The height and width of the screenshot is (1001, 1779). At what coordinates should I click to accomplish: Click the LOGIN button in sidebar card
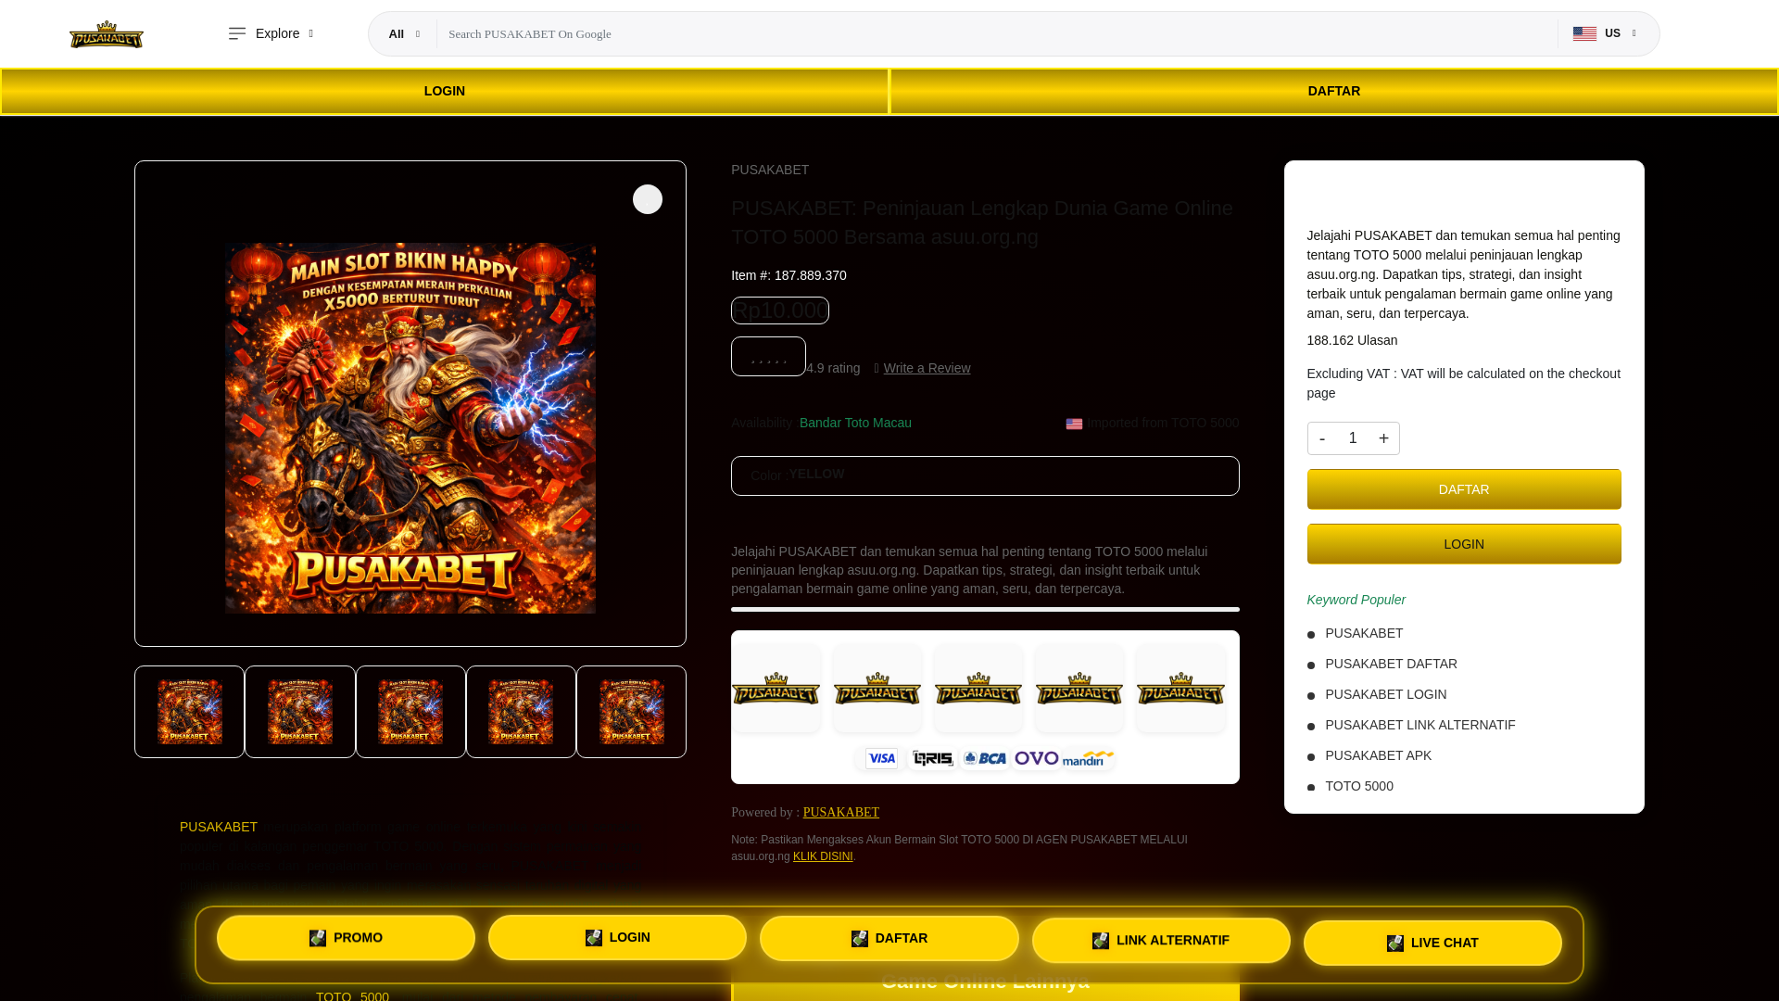1464,544
